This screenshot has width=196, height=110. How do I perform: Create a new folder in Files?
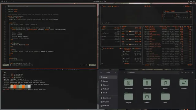(x=182, y=72)
